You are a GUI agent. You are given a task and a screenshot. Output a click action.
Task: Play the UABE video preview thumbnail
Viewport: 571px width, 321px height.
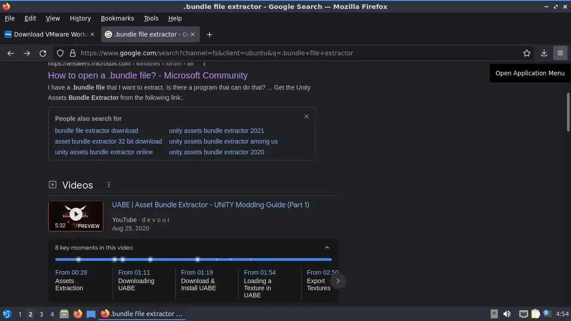pyautogui.click(x=76, y=216)
